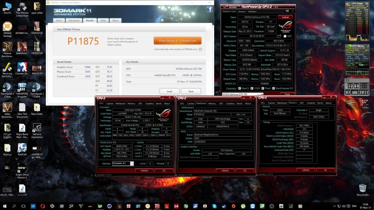
Task: Open the Battlefield 1 desktop shortcut
Action: click(x=22, y=48)
